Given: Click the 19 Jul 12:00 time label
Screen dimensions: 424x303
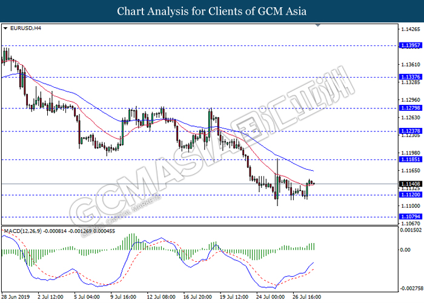Looking at the screenshot, I should click(234, 297).
